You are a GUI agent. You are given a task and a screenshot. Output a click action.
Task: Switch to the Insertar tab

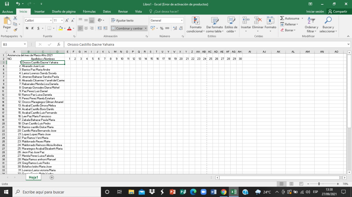coord(40,12)
